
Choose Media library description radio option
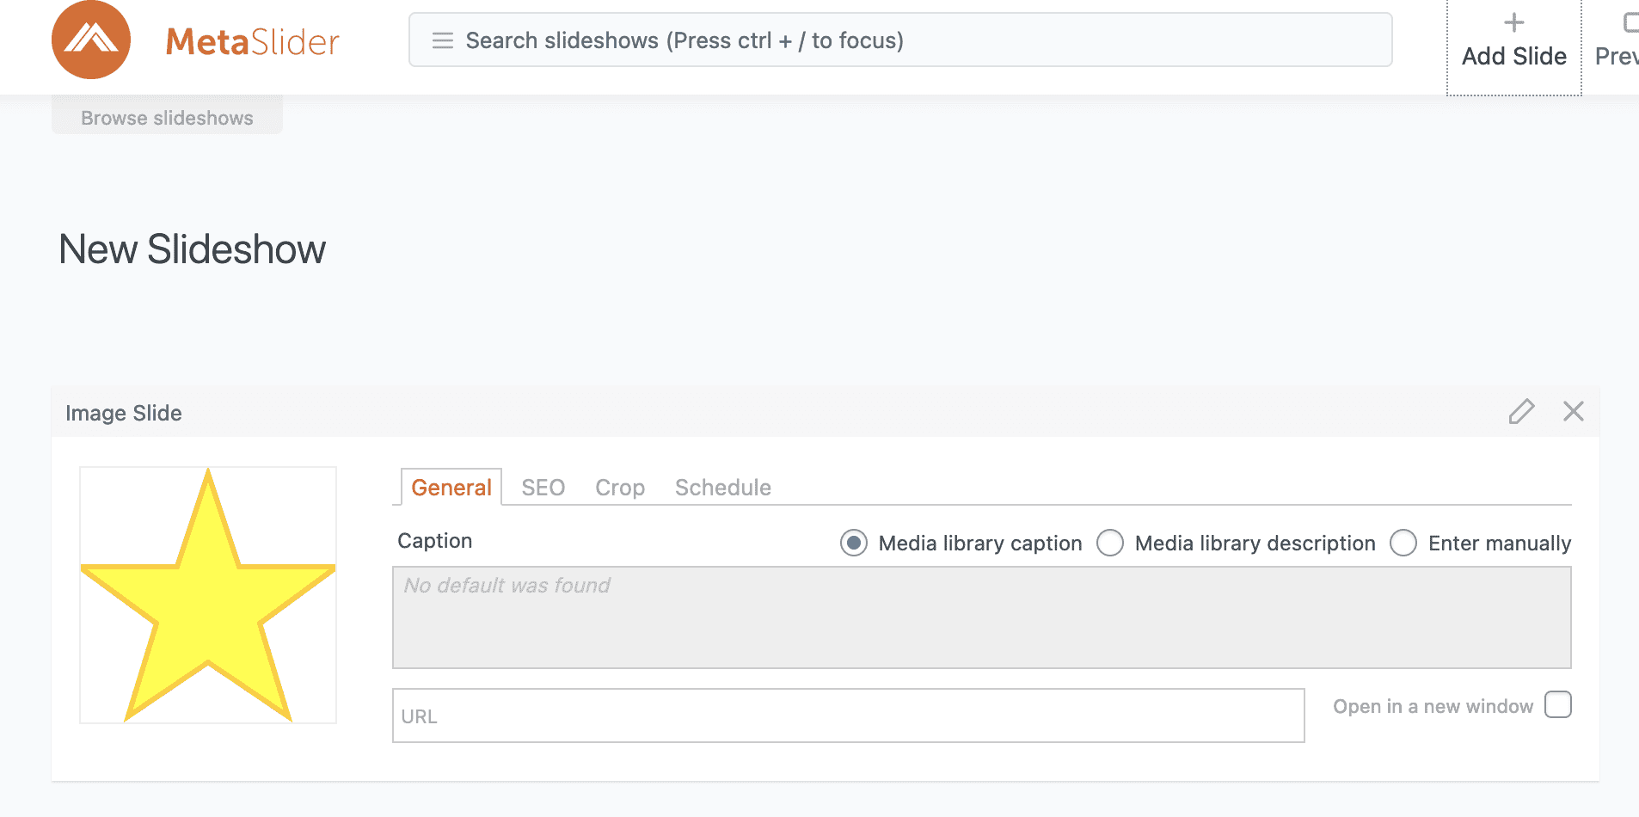1109,544
